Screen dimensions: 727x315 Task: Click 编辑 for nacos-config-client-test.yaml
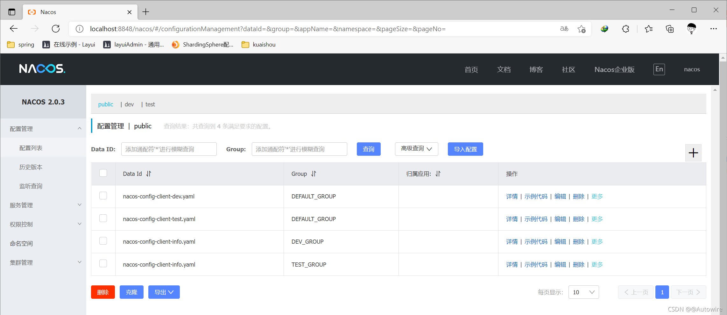(560, 219)
